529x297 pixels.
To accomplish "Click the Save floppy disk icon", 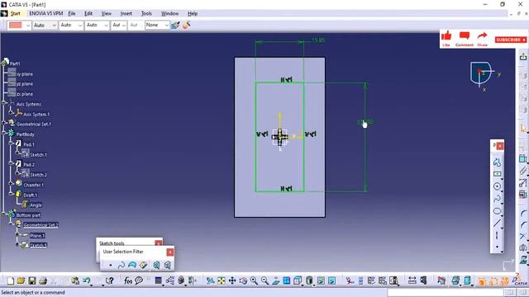I will [32, 280].
